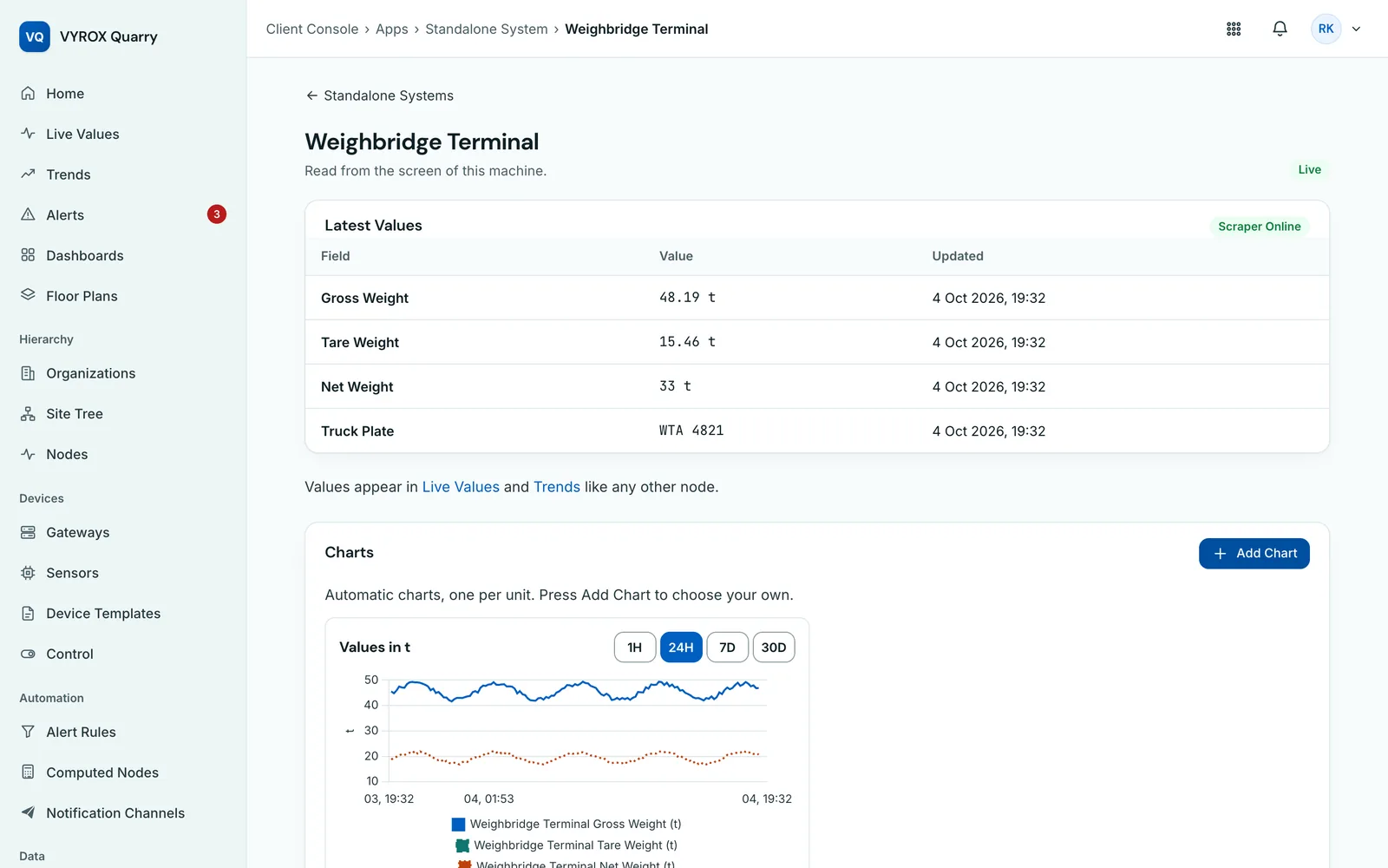Select 24H chart range

coord(681,648)
